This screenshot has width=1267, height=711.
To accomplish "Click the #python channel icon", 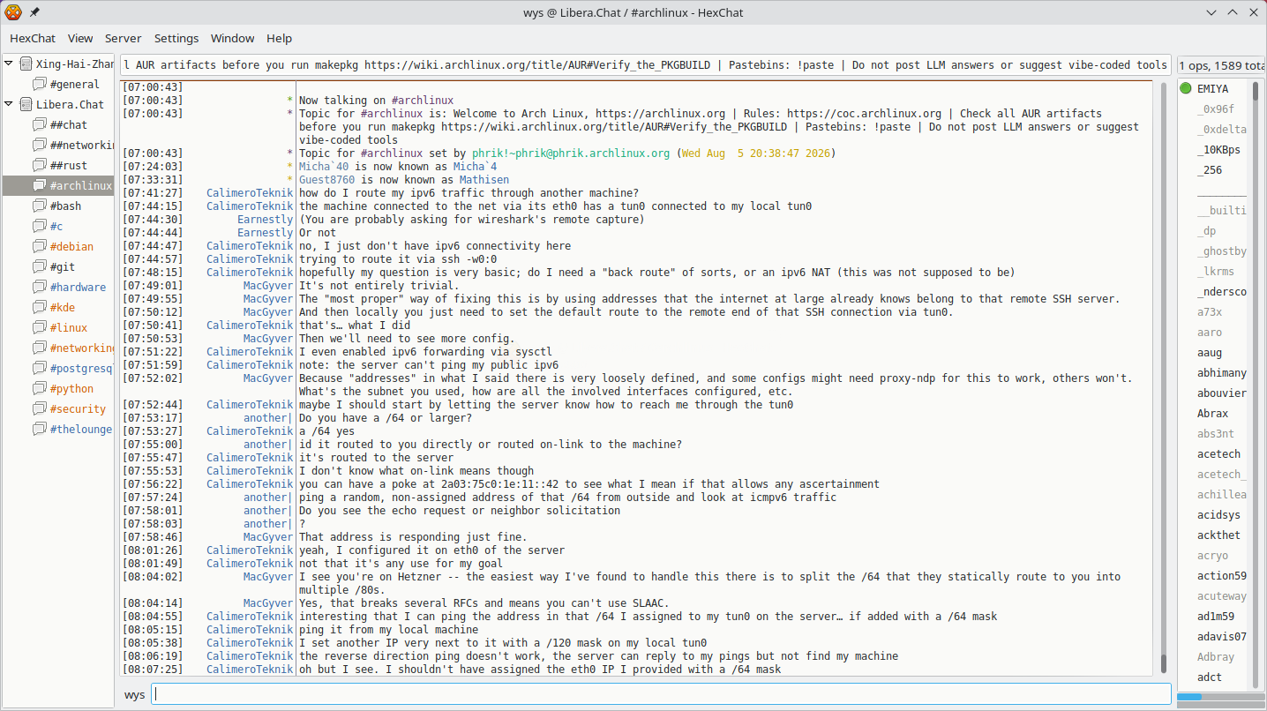I will point(40,389).
